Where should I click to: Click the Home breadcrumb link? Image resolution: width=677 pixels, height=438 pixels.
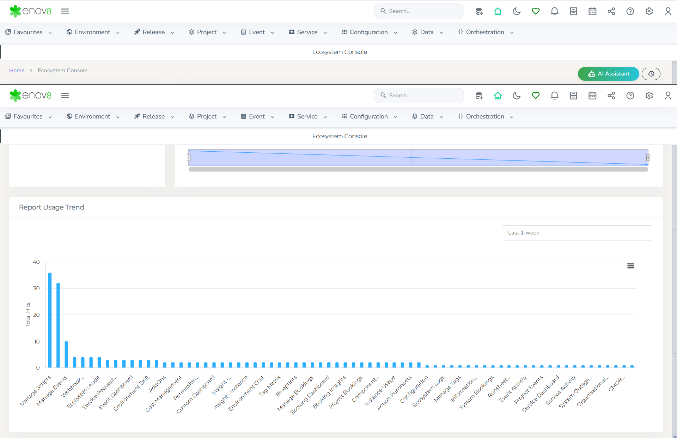[17, 71]
